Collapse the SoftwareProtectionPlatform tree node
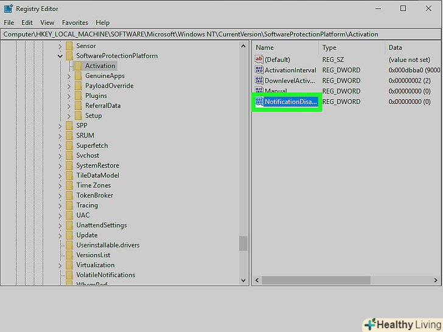The width and height of the screenshot is (443, 332). 60,56
